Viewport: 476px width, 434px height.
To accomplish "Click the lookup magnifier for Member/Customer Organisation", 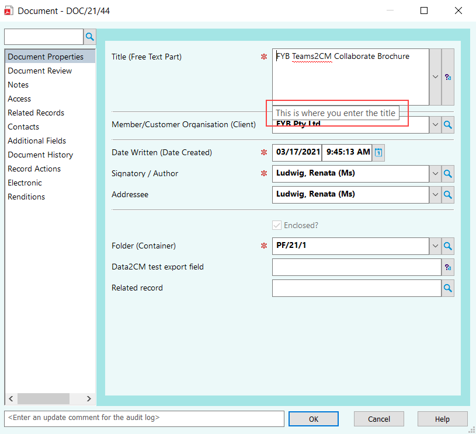I will click(447, 124).
